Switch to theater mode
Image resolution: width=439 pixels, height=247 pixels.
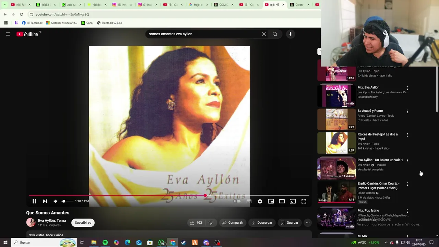[282, 201]
